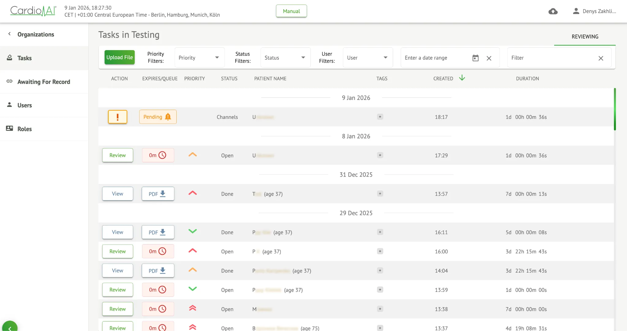Viewport: 627px width, 331px height.
Task: Download PDF for the 13:57 task
Action: (158, 194)
